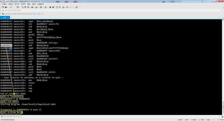224x121 pixels.
Task: Click the 'run AAAA' gdb command line
Action: click(x=9, y=102)
